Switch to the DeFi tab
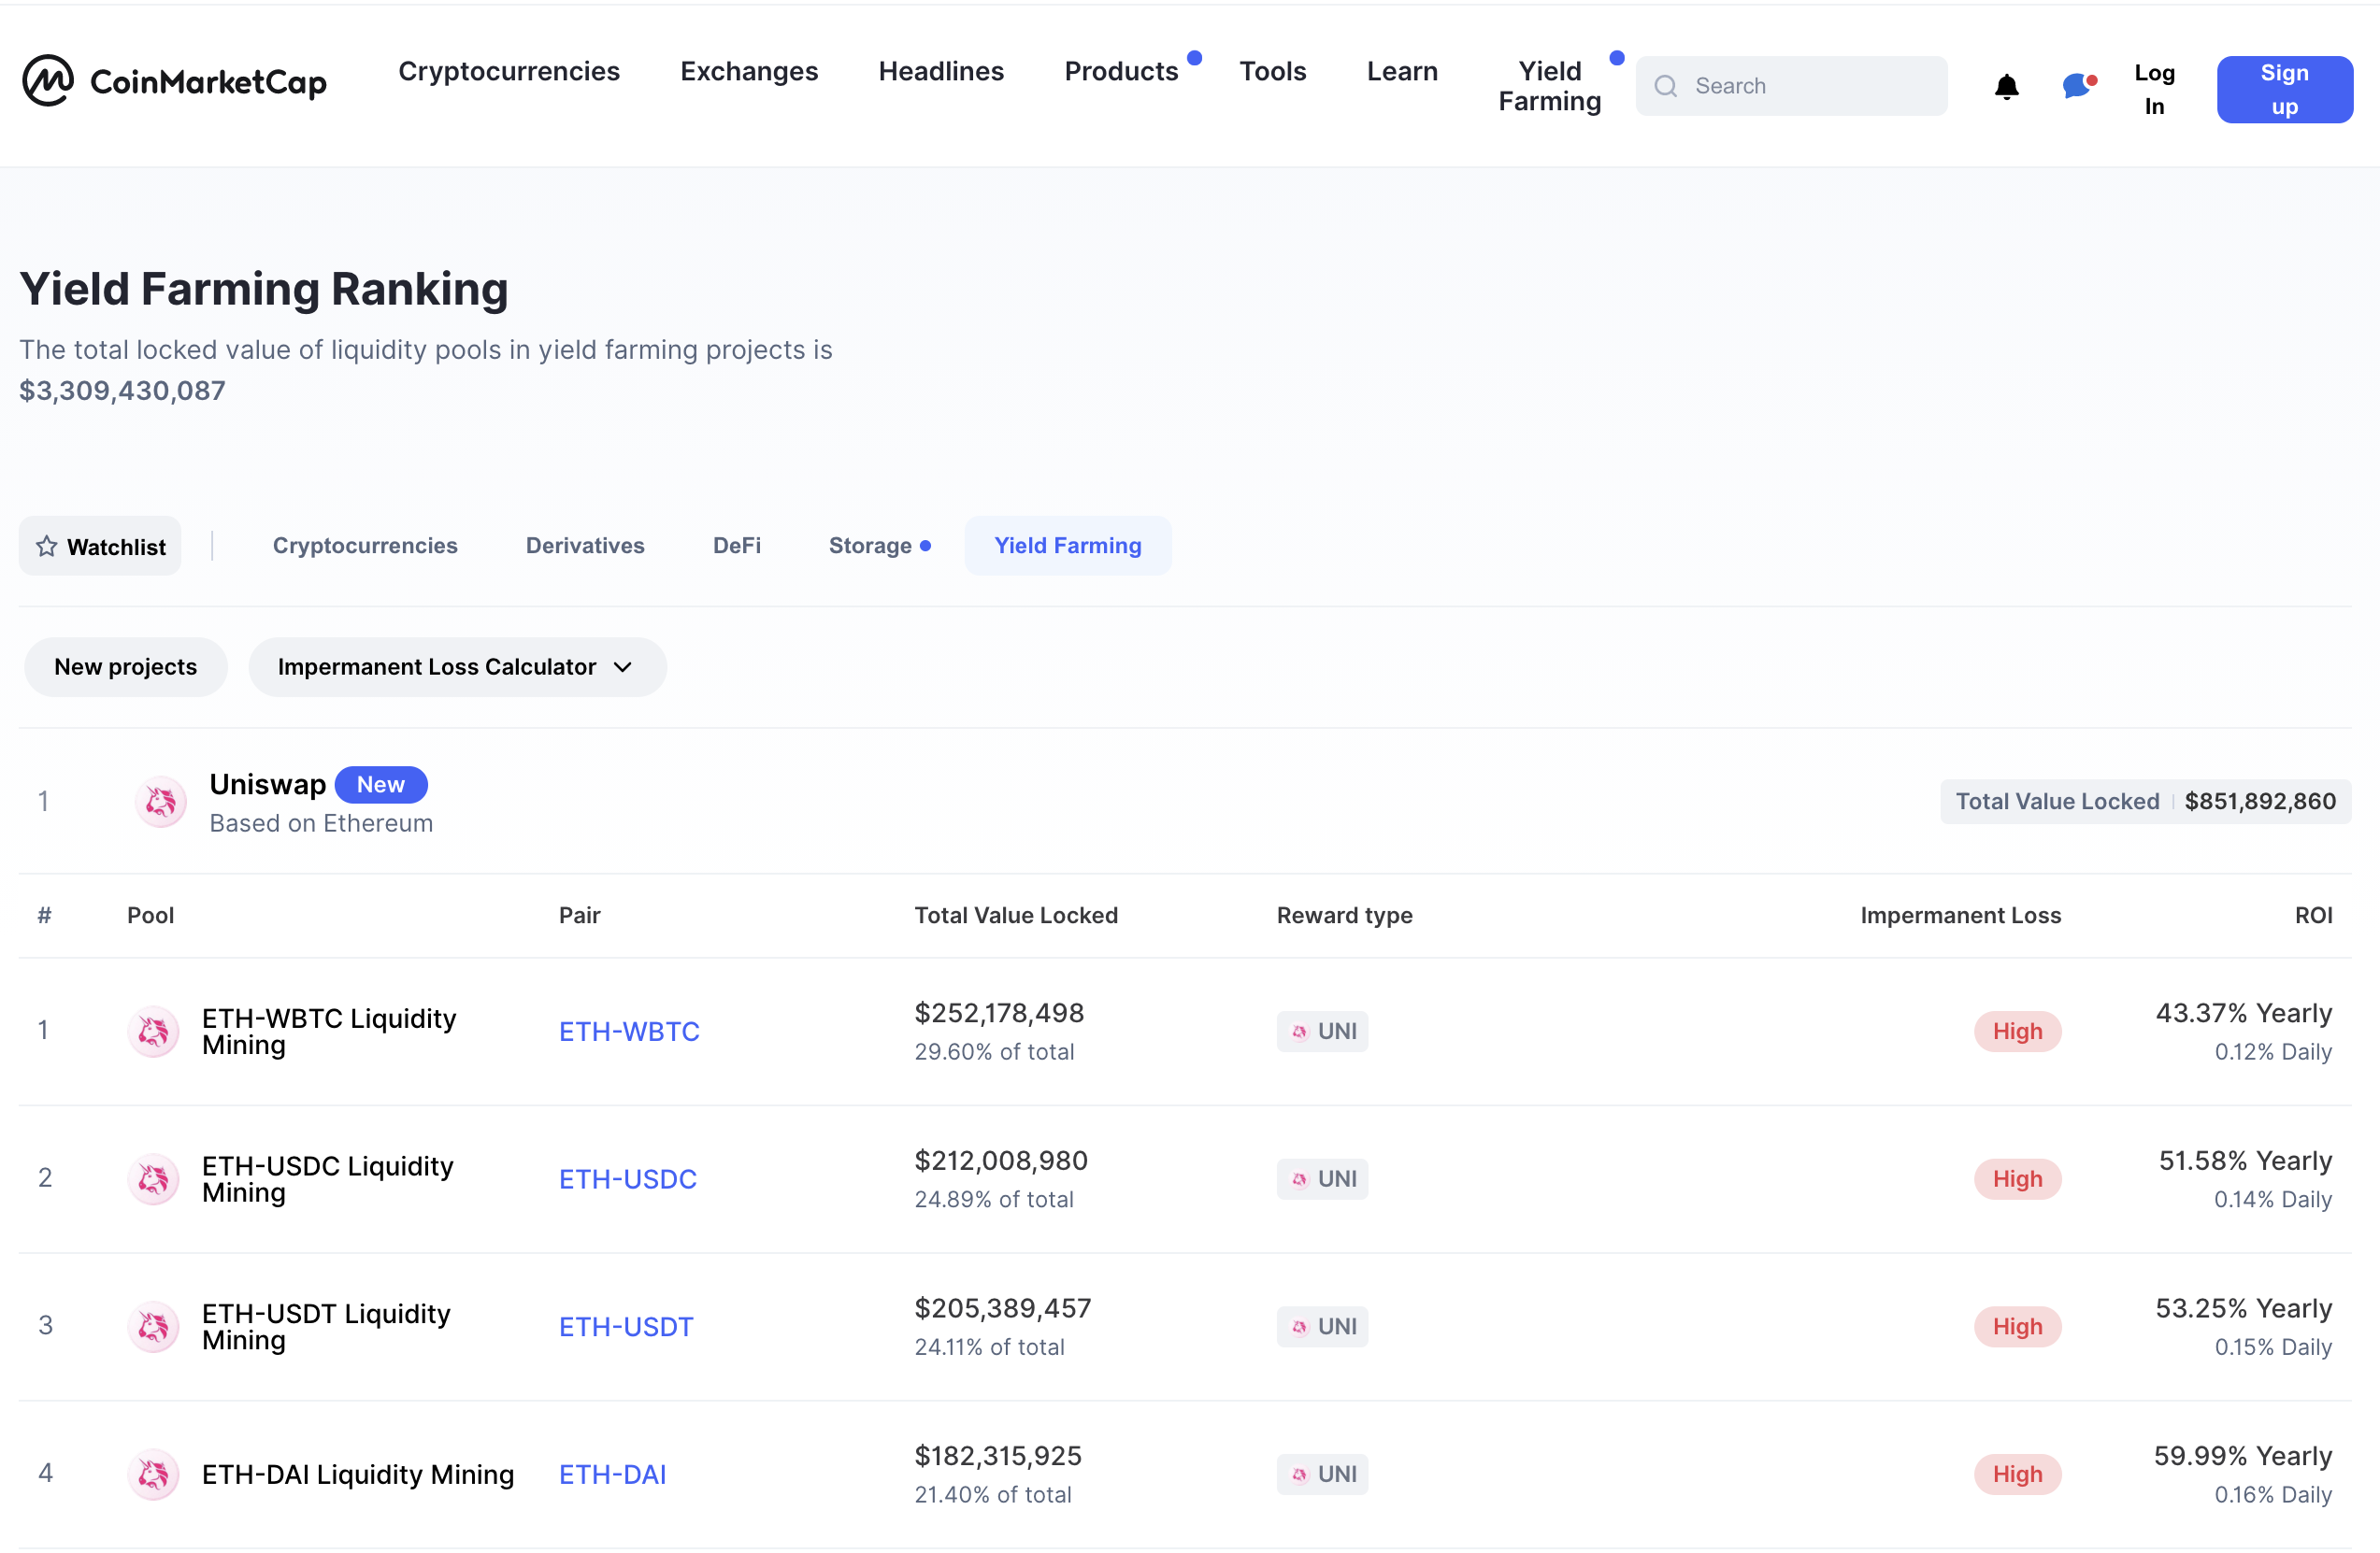The width and height of the screenshot is (2380, 1553). pos(736,546)
